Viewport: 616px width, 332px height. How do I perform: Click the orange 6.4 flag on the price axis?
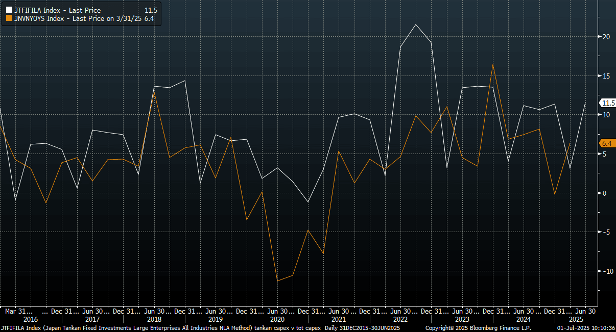(x=606, y=143)
